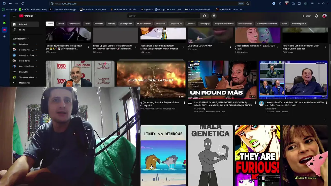
Task: Open the Tiempo de Video subscription
Action: pyautogui.click(x=25, y=78)
